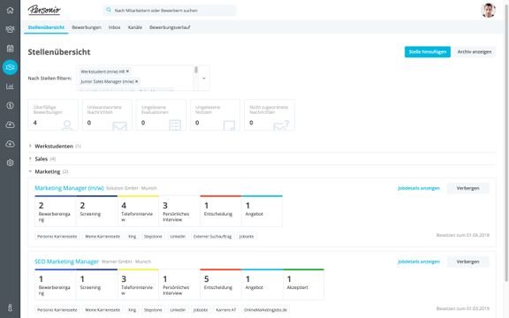Click the bottom sidebar person icon
509x318 pixels.
pyautogui.click(x=10, y=307)
